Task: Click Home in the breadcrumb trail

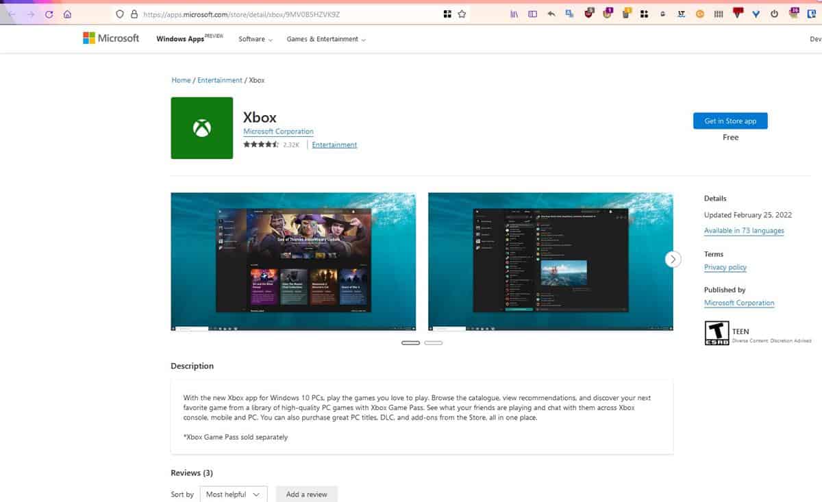Action: [180, 80]
